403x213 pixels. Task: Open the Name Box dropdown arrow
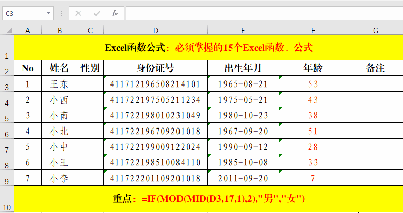(48, 13)
